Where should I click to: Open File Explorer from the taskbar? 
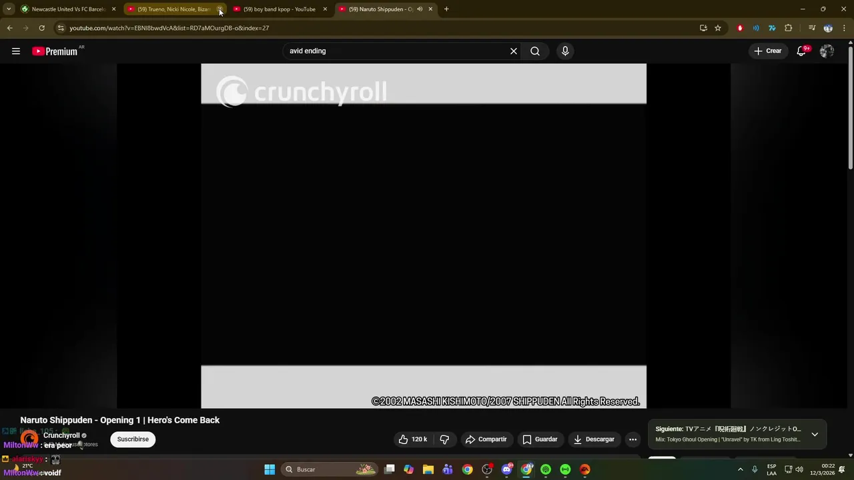click(x=428, y=469)
